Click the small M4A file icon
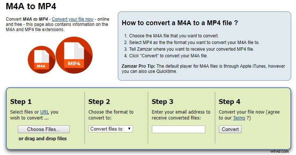Image resolution: width=296 pixels, height=155 pixels. (41, 60)
